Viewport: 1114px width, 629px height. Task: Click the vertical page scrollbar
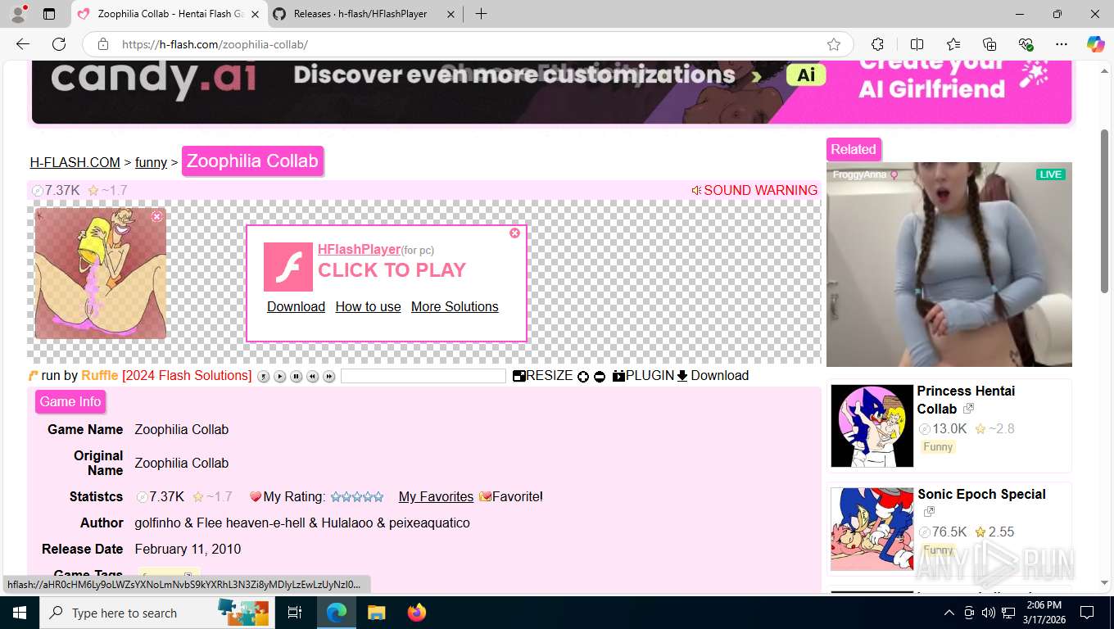click(x=1104, y=211)
